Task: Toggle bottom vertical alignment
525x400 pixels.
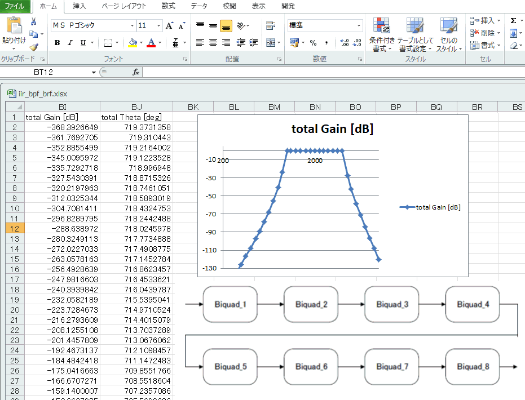Action: 226,26
